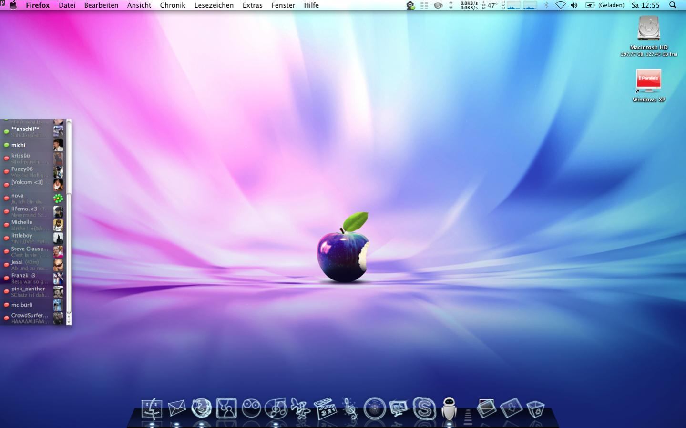Launch Mail envelope icon in dock
686x428 pixels.
click(x=176, y=408)
